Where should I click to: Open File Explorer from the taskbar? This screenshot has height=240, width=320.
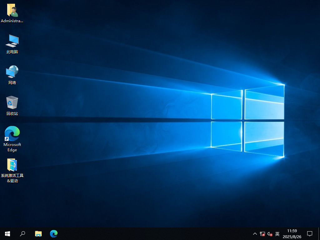coord(38,234)
